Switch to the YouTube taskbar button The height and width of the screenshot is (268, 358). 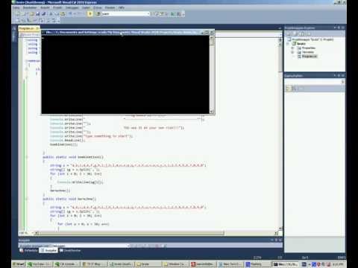tap(40, 264)
